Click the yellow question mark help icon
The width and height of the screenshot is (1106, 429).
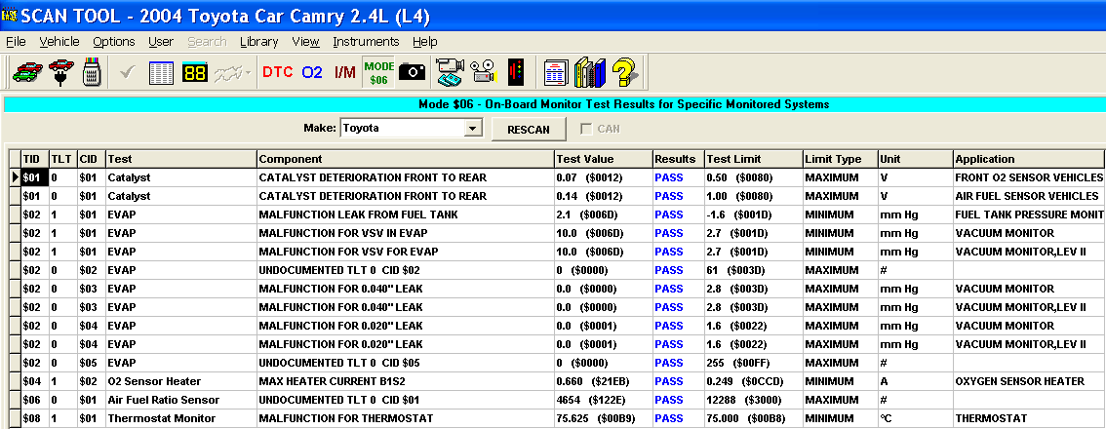pos(624,72)
